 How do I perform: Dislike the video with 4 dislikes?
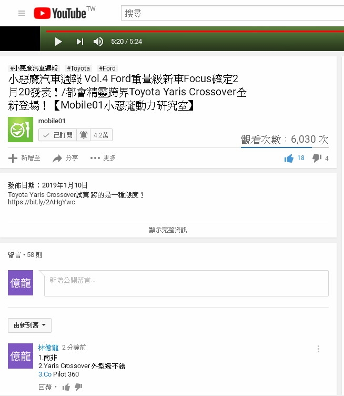point(320,158)
